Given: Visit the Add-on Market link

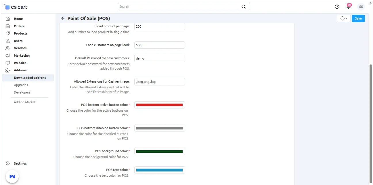Looking at the screenshot, I should point(25,102).
